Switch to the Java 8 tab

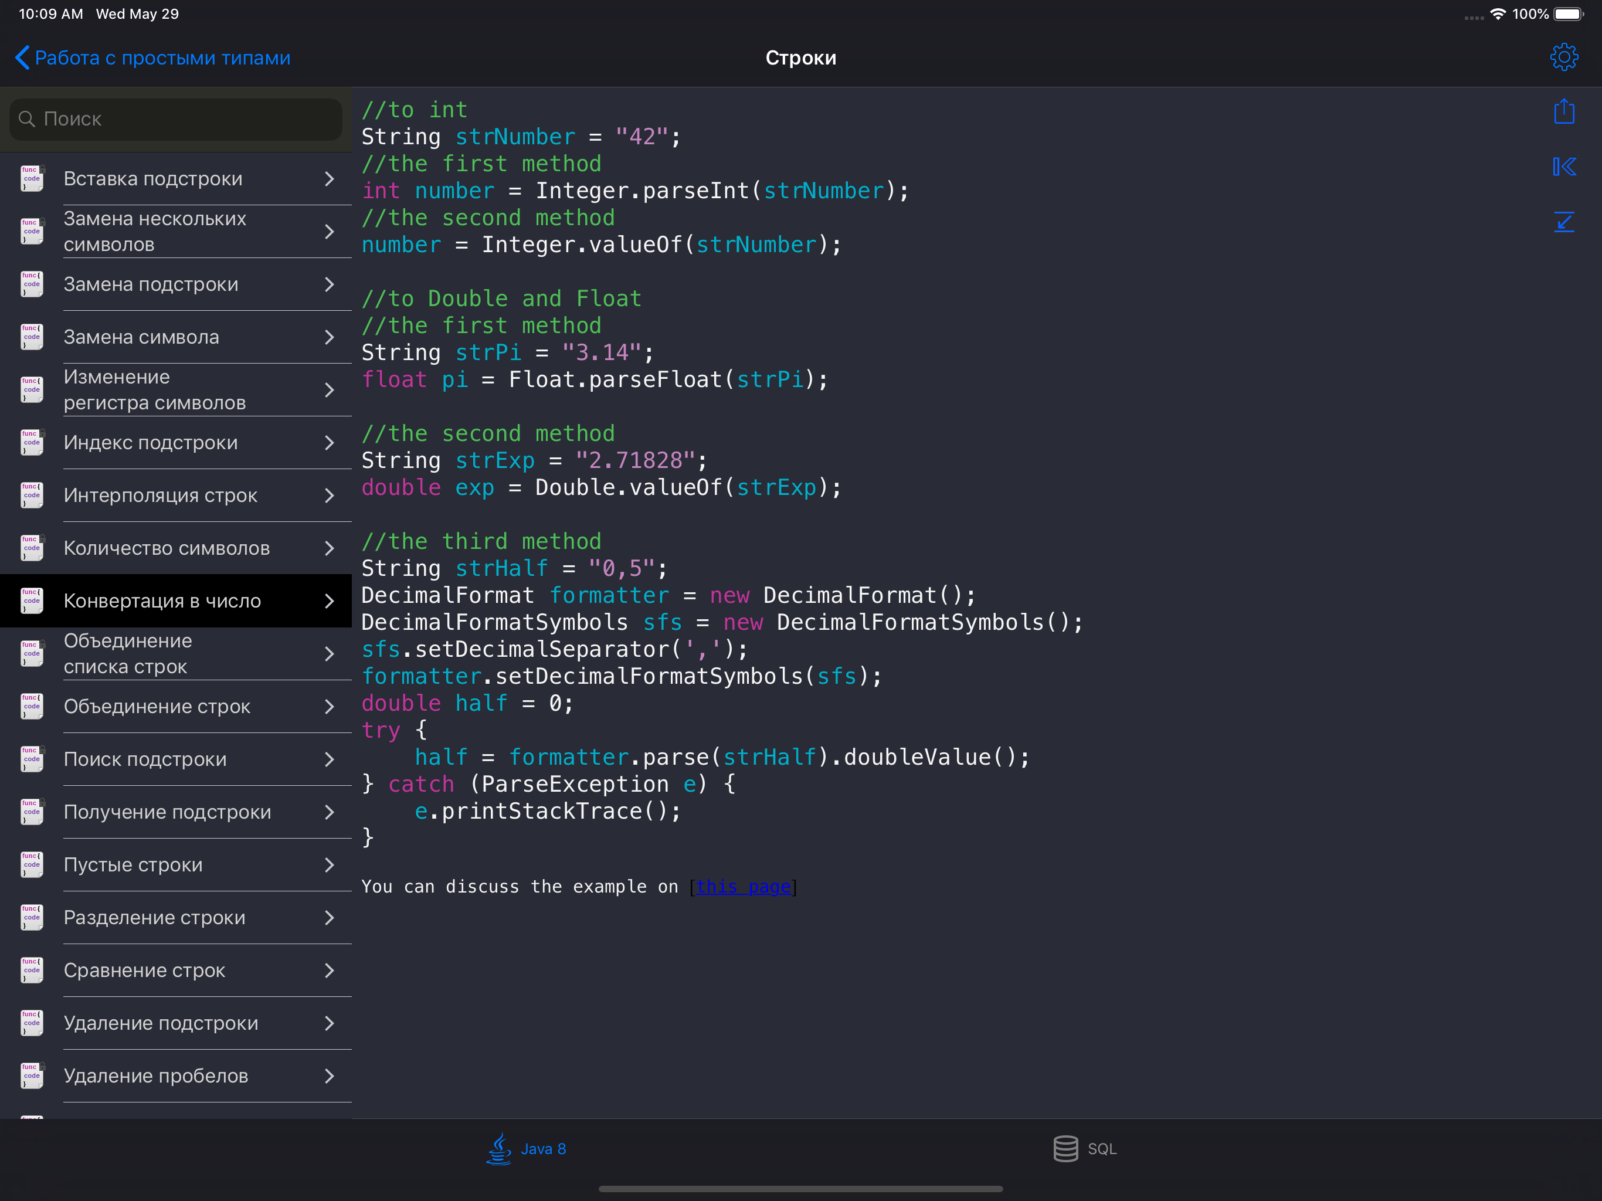[x=542, y=1149]
